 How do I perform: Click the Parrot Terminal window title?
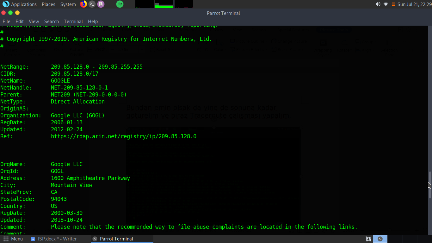tap(224, 13)
